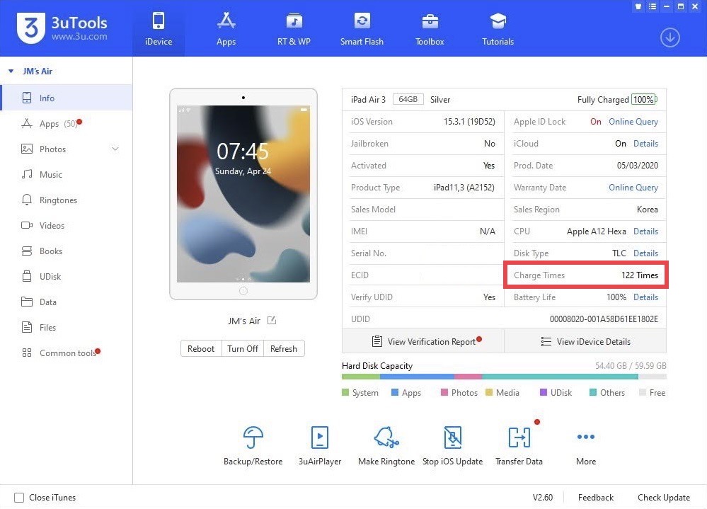The image size is (707, 509).
Task: Click the V2.60 version label
Action: coord(542,497)
